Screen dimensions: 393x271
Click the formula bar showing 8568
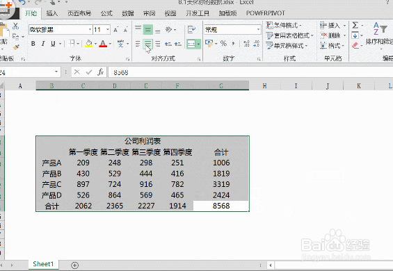pos(250,72)
